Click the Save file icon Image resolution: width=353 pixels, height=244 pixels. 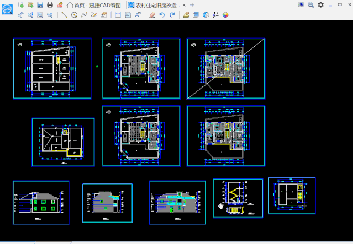pos(40,5)
